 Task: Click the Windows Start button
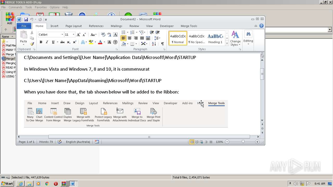pyautogui.click(x=7, y=184)
